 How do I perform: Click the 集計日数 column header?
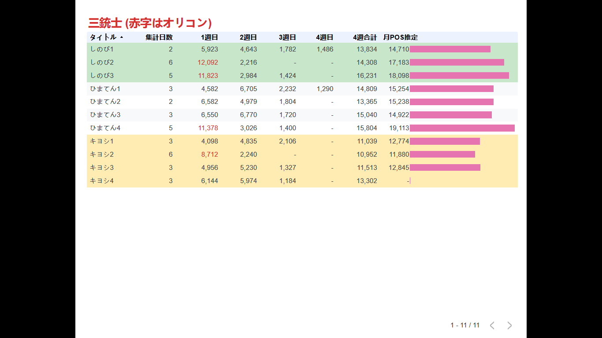(159, 37)
